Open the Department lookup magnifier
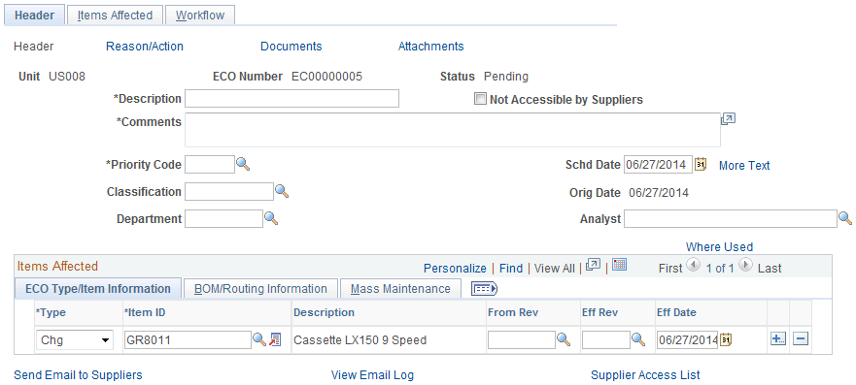The height and width of the screenshot is (385, 856). tap(271, 218)
